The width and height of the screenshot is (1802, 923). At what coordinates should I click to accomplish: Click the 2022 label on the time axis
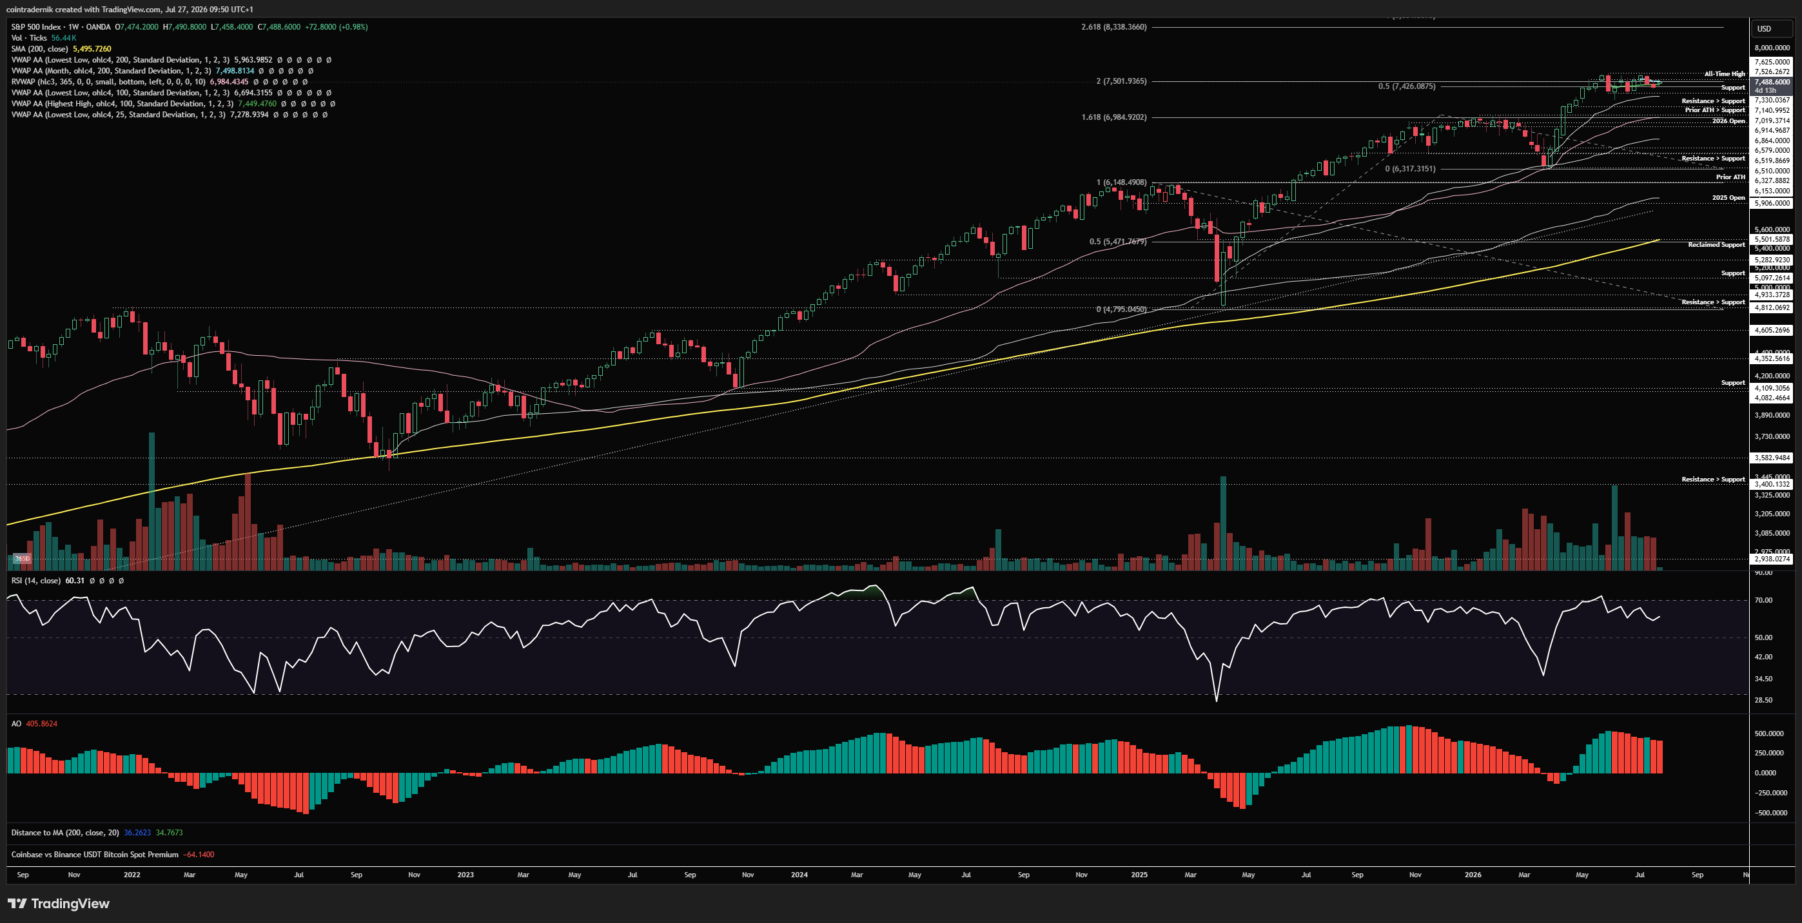coord(132,875)
